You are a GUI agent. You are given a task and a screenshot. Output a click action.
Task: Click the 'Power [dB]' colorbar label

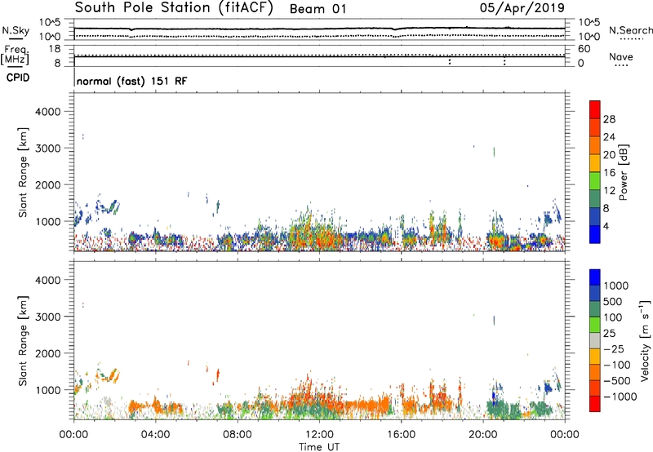point(623,172)
